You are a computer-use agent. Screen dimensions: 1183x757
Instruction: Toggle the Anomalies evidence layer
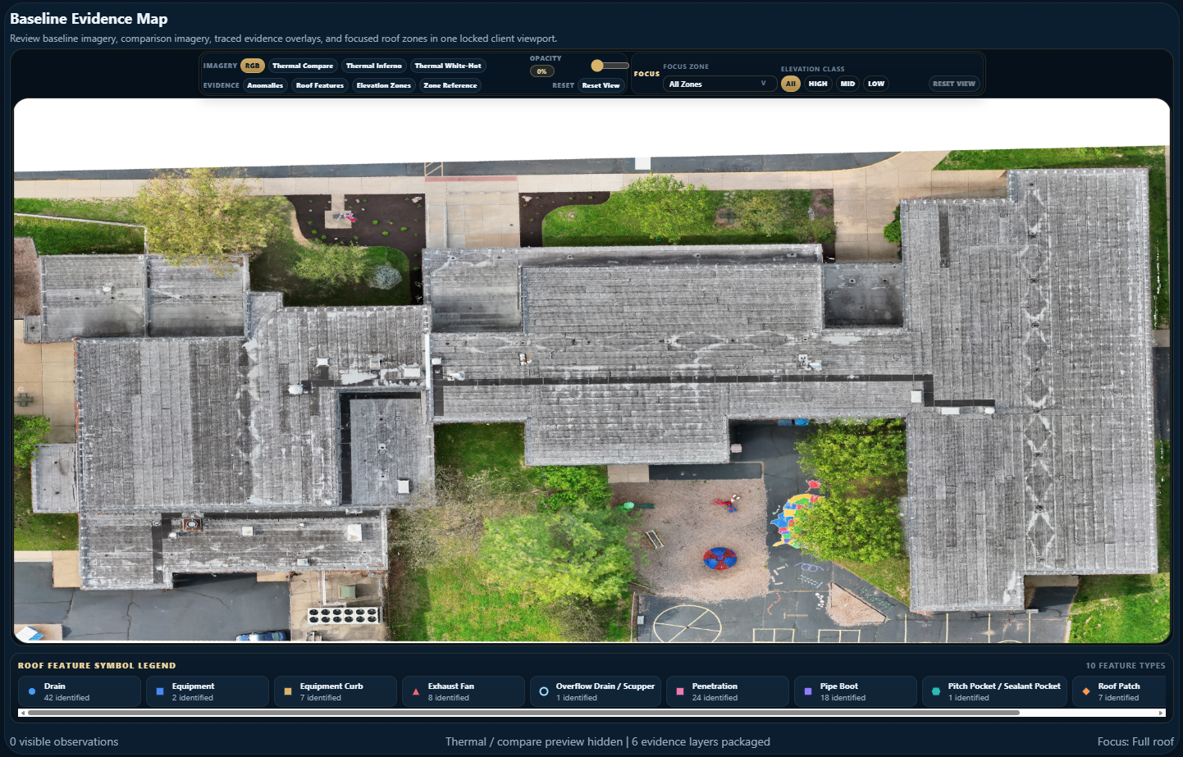(265, 85)
